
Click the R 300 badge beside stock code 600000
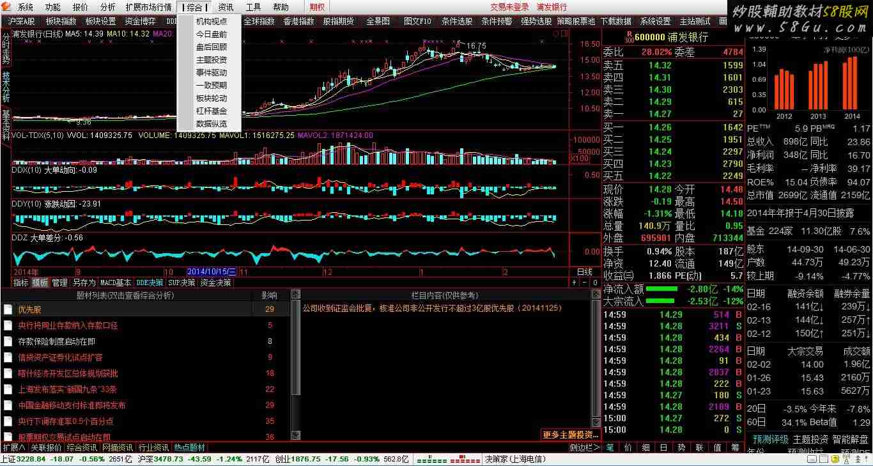coord(630,37)
